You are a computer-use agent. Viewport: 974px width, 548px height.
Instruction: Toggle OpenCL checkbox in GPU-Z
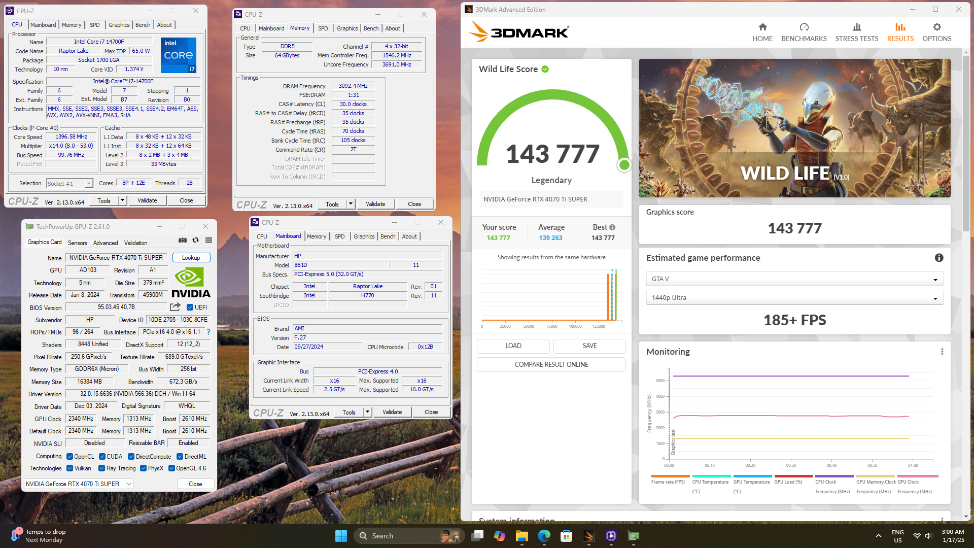click(x=70, y=457)
